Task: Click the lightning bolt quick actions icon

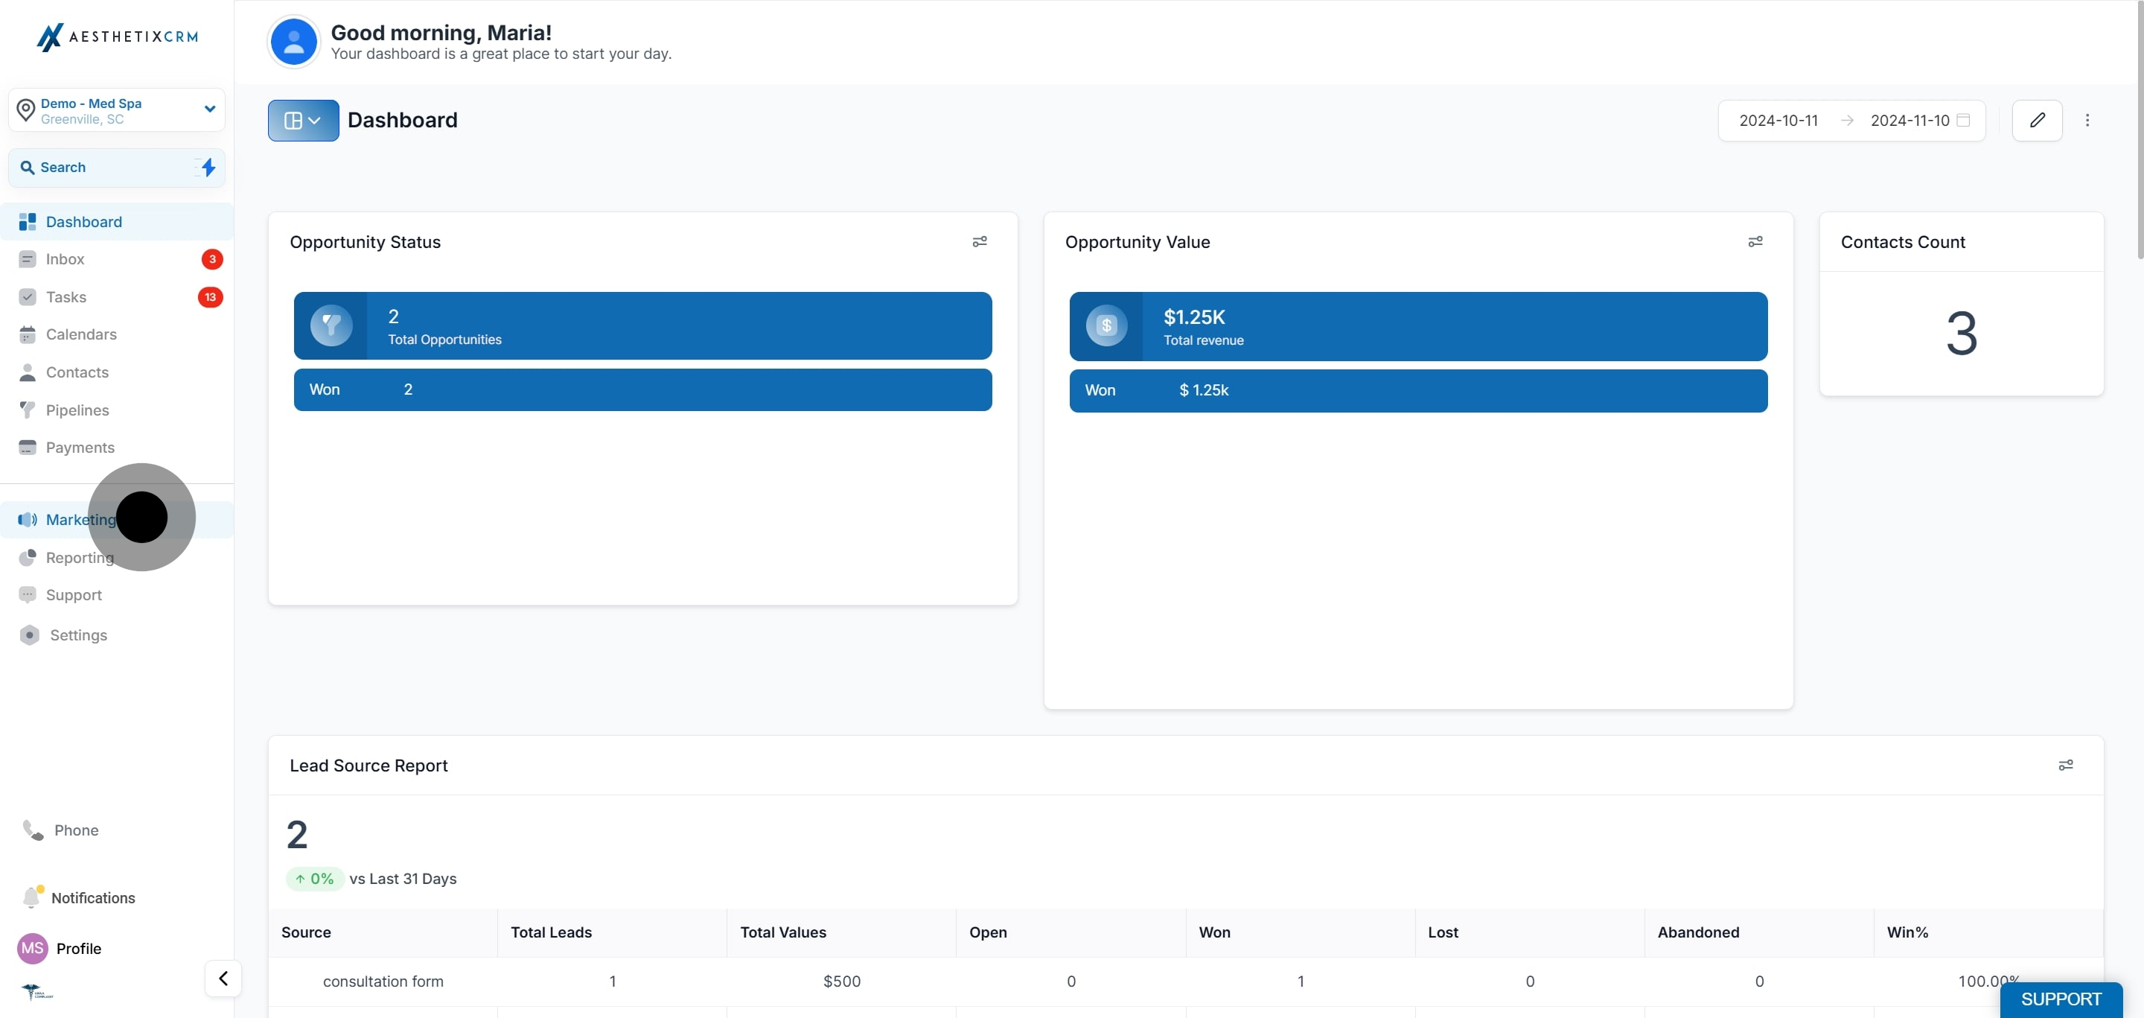Action: pyautogui.click(x=208, y=168)
